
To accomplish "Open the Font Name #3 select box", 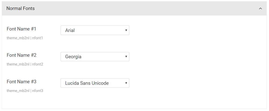I will point(95,83).
